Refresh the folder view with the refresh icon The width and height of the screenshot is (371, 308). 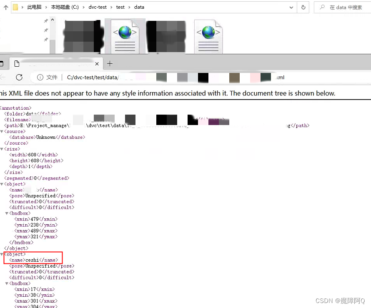tap(303, 7)
